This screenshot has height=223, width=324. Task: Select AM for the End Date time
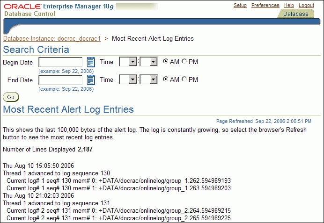(166, 79)
